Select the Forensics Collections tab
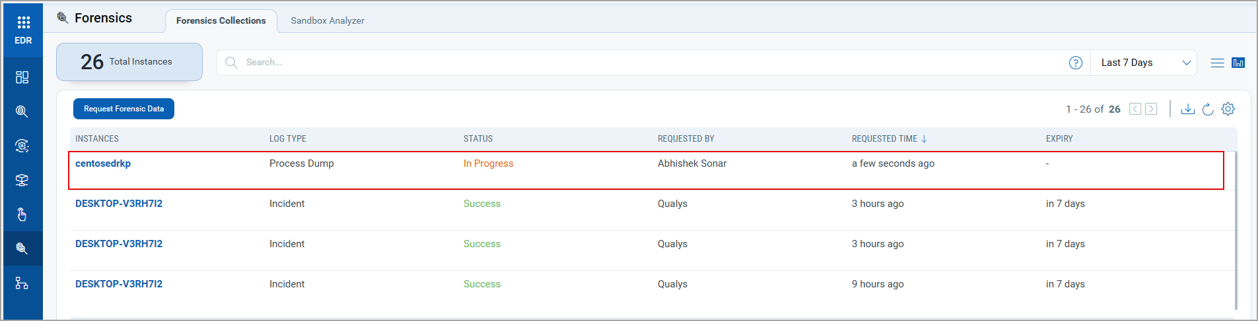This screenshot has height=321, width=1258. click(x=221, y=20)
